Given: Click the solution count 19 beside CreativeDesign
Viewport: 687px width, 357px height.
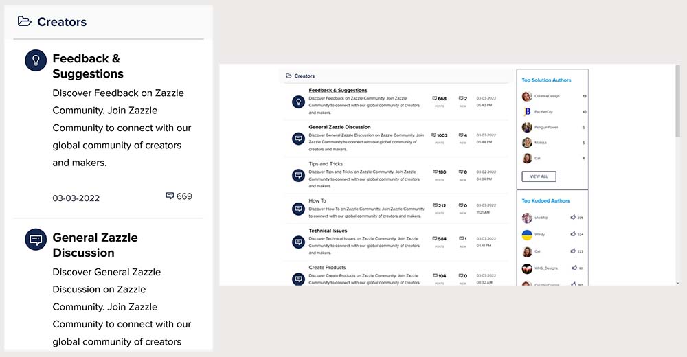Looking at the screenshot, I should click(x=584, y=96).
